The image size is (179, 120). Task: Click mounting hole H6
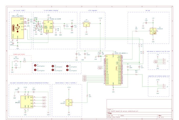67,70
